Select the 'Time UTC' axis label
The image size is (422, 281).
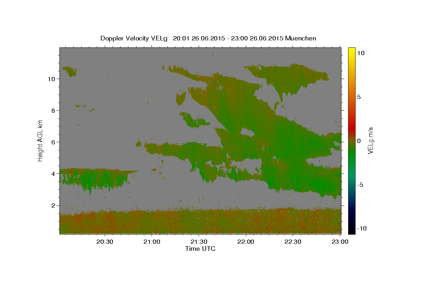coord(200,249)
